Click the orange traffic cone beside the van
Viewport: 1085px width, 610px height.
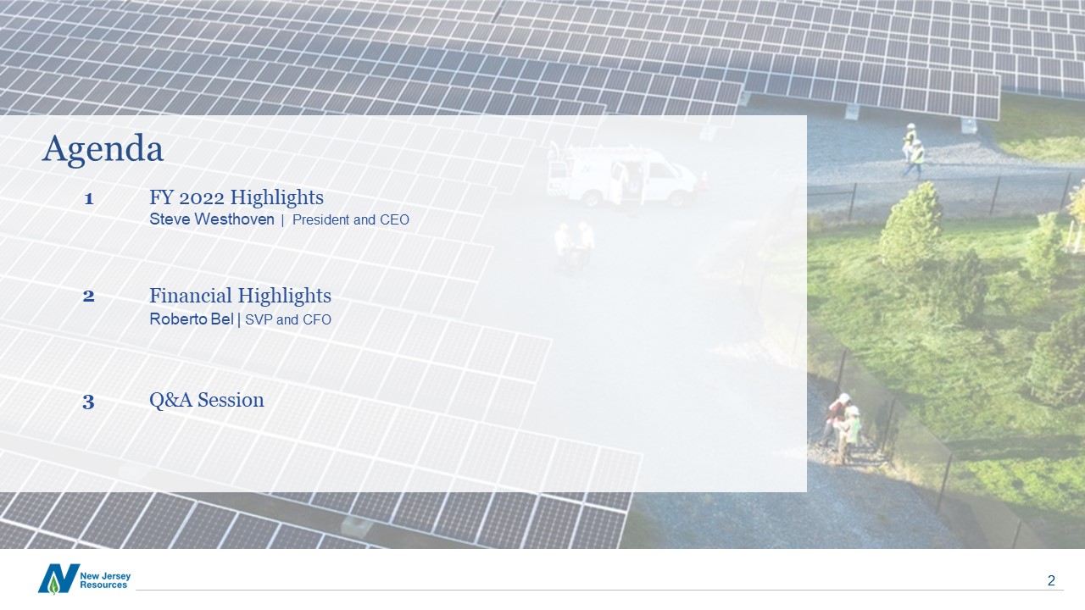703,180
